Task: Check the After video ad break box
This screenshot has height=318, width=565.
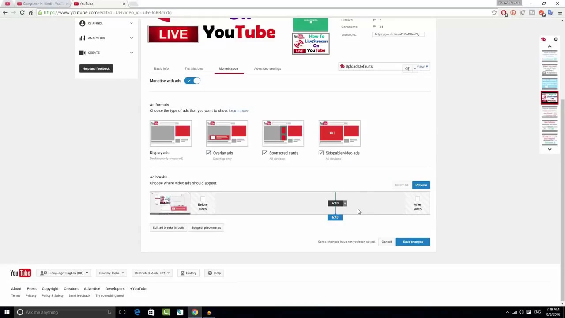Action: (418, 199)
